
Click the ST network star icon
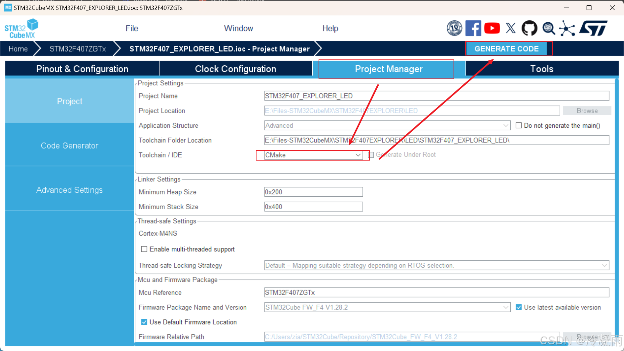tap(567, 28)
